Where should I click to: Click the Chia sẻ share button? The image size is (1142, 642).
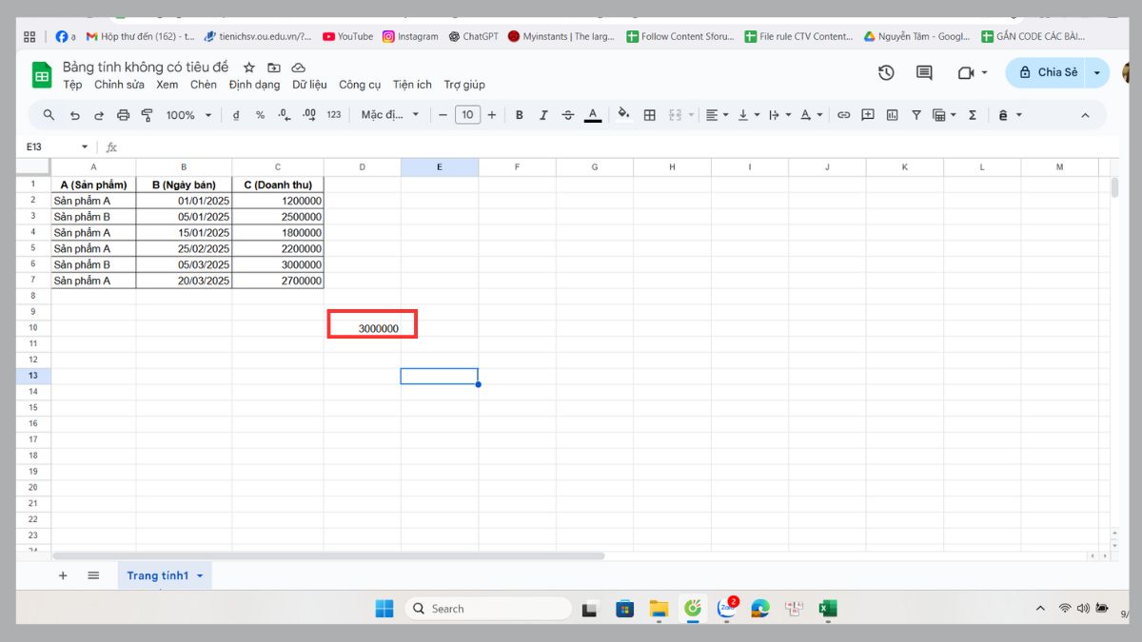pos(1048,72)
